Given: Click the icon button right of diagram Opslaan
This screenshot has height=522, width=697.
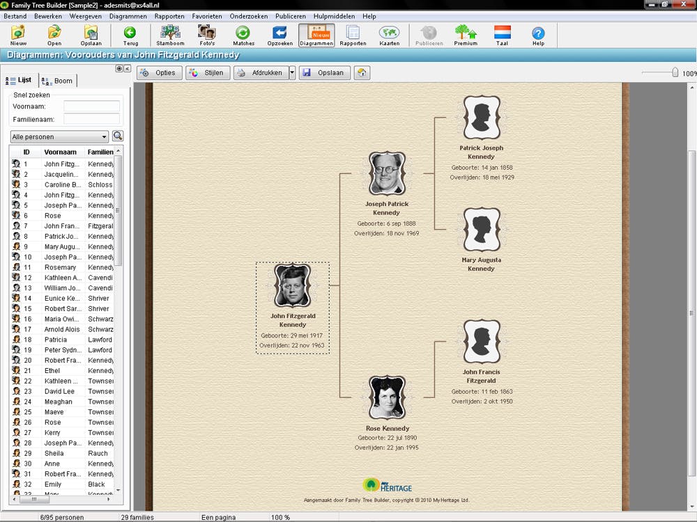Looking at the screenshot, I should pyautogui.click(x=362, y=73).
